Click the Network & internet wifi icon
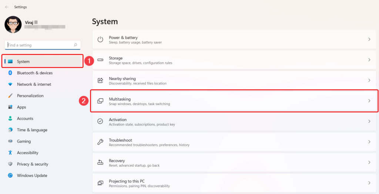This screenshot has height=194, width=379. click(10, 84)
